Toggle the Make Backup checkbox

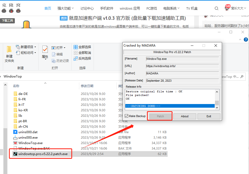(x=126, y=116)
